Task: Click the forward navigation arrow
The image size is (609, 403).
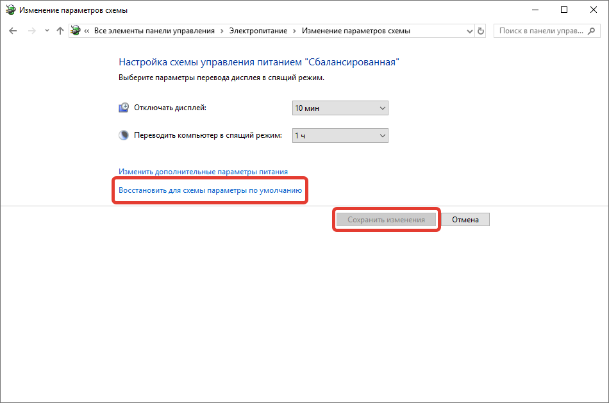Action: coord(31,31)
